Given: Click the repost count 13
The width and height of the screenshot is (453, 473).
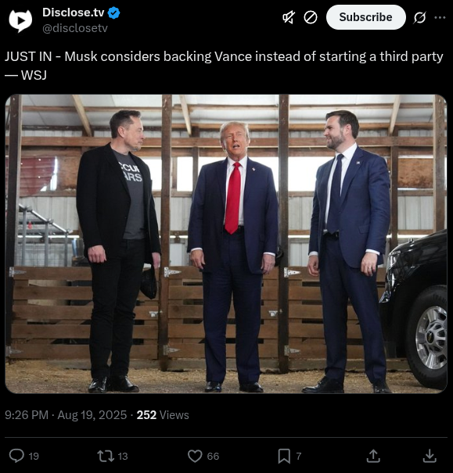Looking at the screenshot, I should point(123,456).
